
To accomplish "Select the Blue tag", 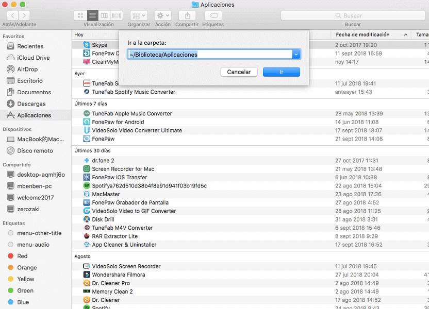I will coord(23,302).
